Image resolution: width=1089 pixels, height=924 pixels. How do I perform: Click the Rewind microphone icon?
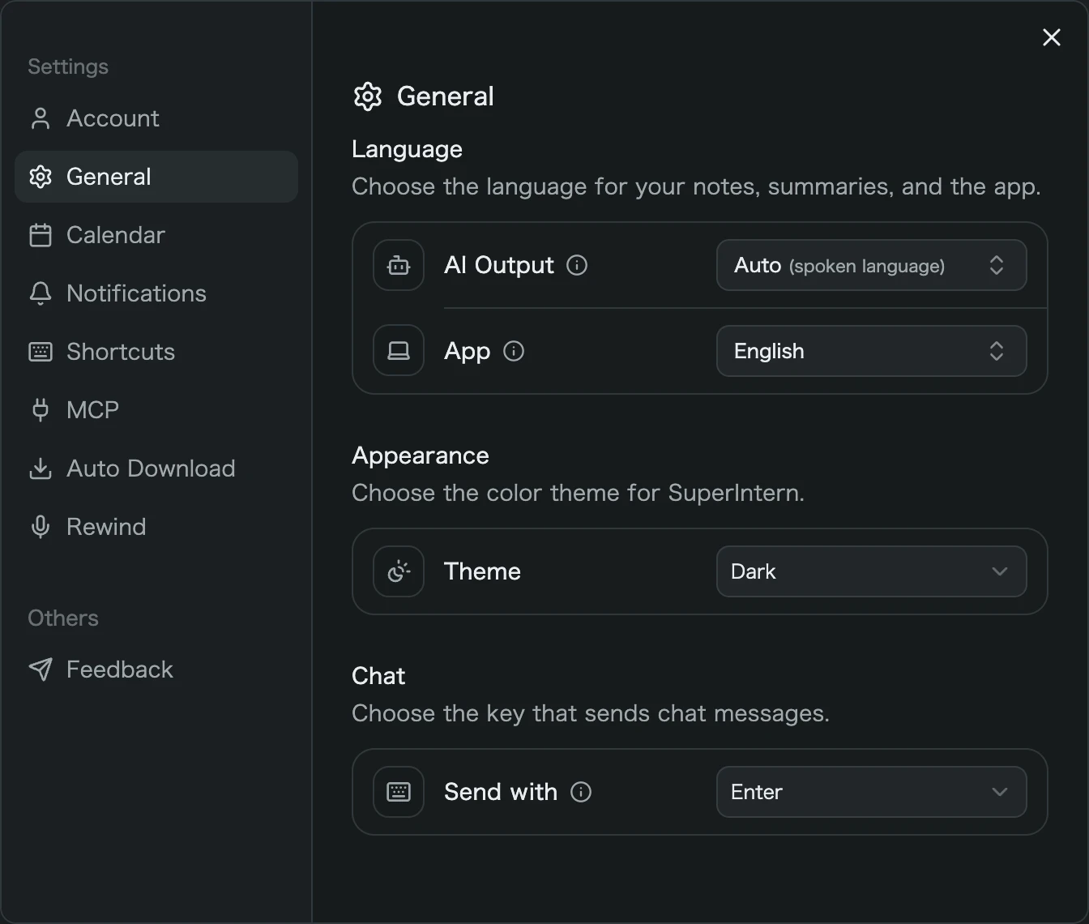40,527
